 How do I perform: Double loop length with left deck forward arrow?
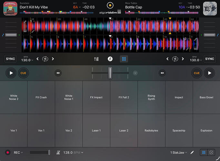click(53, 59)
